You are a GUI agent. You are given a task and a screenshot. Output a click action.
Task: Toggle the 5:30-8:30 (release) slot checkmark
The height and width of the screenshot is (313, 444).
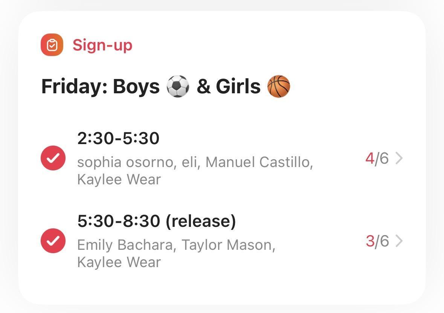pyautogui.click(x=53, y=241)
